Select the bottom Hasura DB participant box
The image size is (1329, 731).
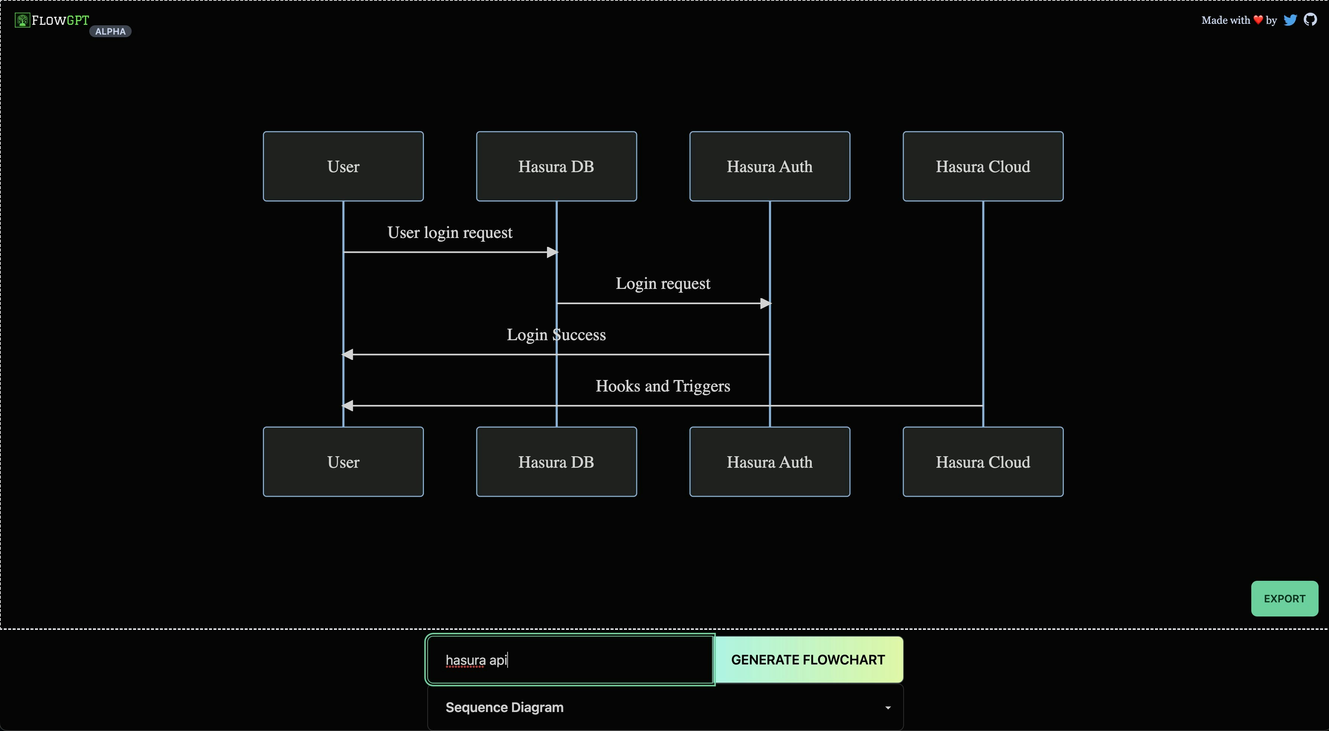point(556,462)
